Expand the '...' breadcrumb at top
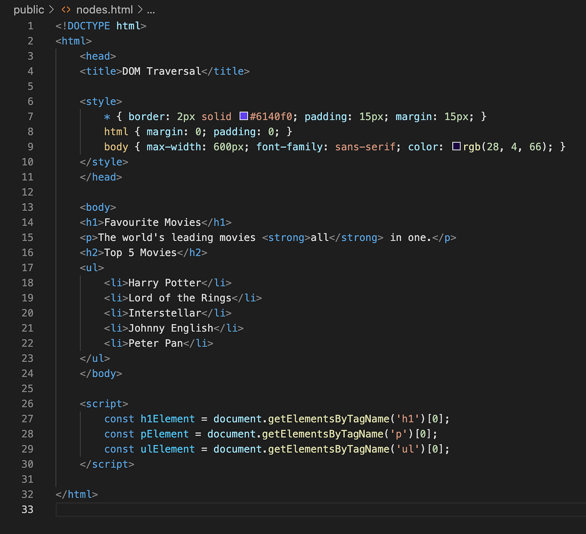The image size is (586, 534). 151,10
